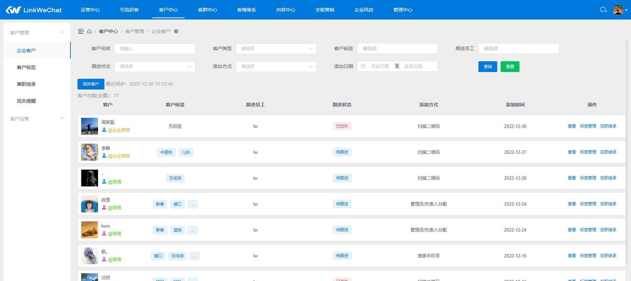
Task: Select 客户标签 in the sidebar
Action: 37,68
